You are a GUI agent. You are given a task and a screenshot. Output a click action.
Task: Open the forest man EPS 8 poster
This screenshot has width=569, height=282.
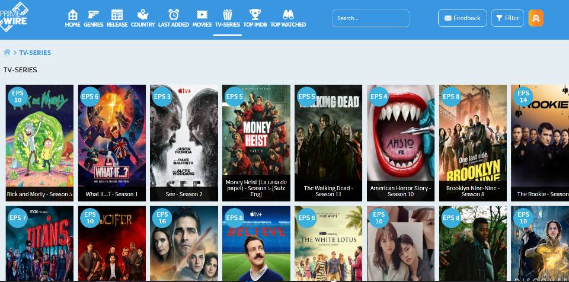[473, 243]
